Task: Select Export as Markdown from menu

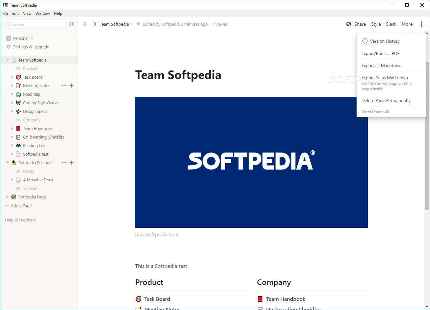Action: point(382,65)
